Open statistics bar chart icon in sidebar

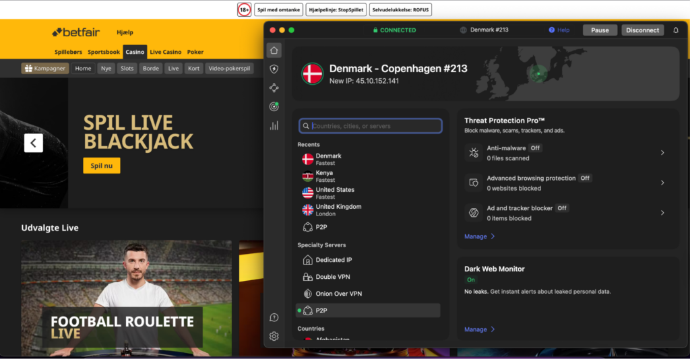pos(274,126)
